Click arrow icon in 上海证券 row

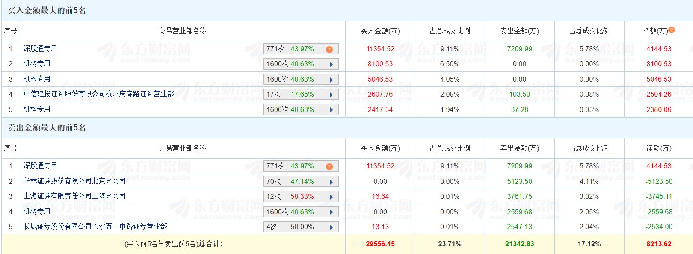click(331, 197)
